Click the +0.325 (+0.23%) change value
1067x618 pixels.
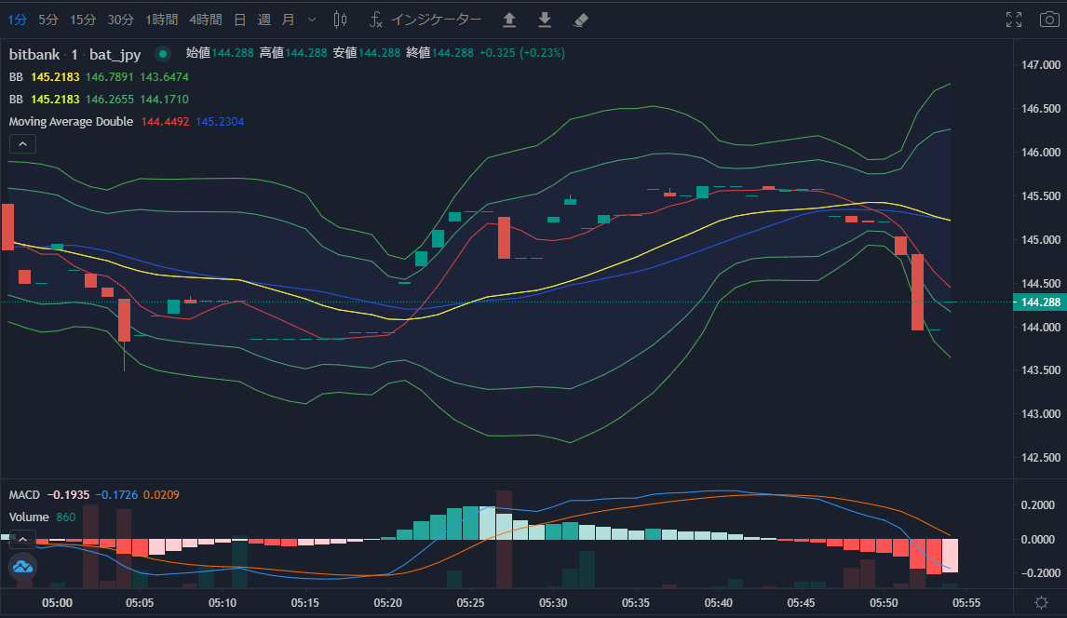point(522,53)
